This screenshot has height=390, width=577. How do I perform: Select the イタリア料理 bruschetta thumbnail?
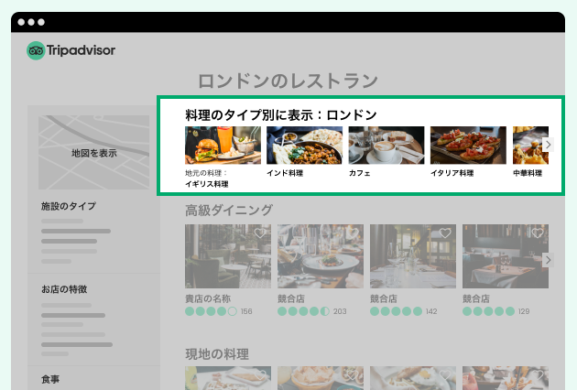pos(468,145)
